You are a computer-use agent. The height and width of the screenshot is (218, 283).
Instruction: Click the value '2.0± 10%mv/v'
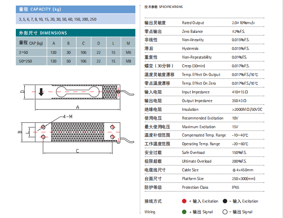[243, 23]
